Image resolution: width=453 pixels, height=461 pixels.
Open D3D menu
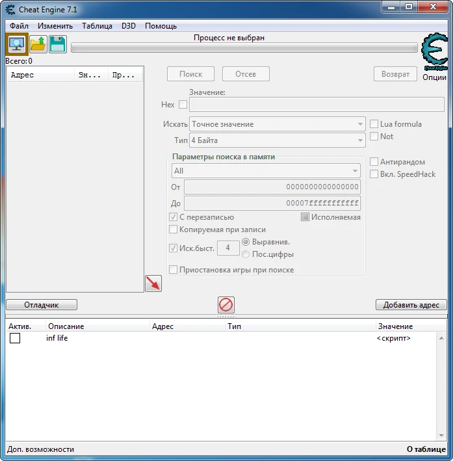(x=129, y=26)
